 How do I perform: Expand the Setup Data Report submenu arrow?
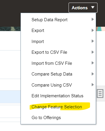point(93,19)
